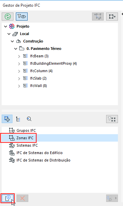Screen dimensions: 123x206
Task: Click the select elements in model icon
Action: point(98,17)
